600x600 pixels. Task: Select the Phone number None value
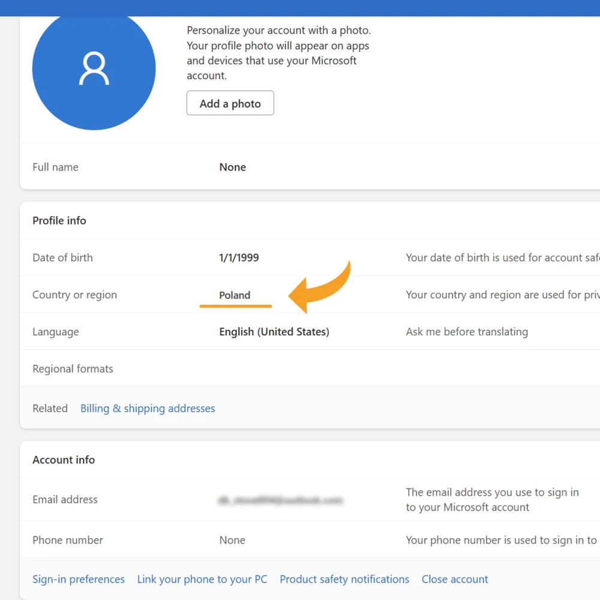click(x=232, y=540)
